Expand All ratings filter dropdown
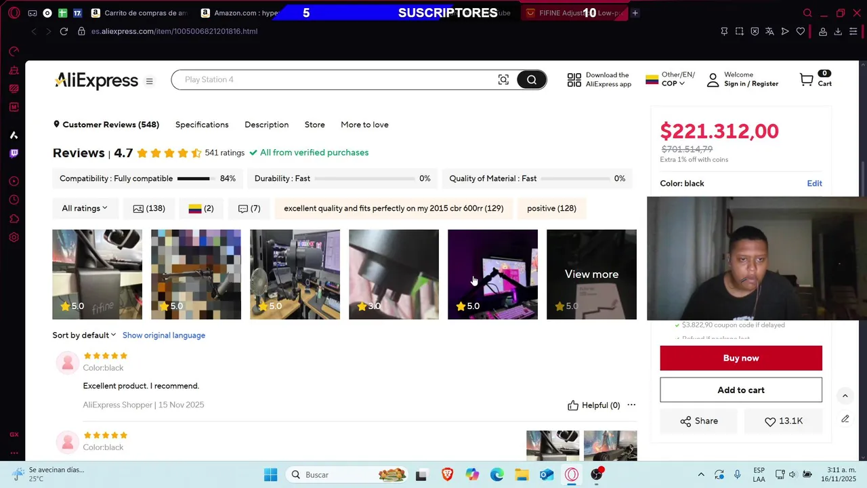Screen dimensions: 867x488 point(85,208)
